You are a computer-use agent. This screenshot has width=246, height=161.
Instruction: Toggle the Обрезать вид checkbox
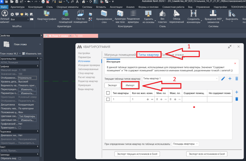pos(20,158)
